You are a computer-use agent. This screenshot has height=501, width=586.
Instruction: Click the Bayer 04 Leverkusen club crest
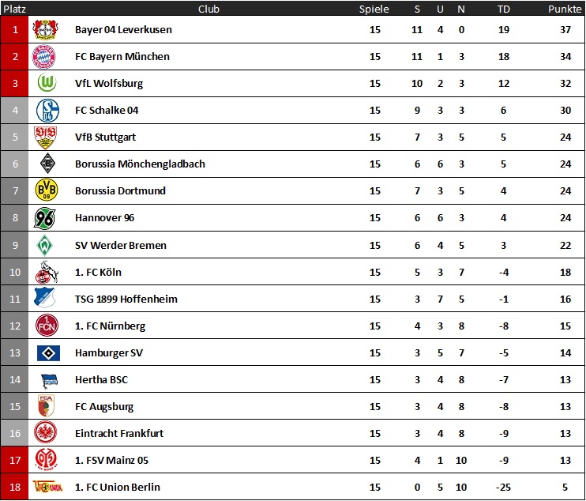pos(45,29)
